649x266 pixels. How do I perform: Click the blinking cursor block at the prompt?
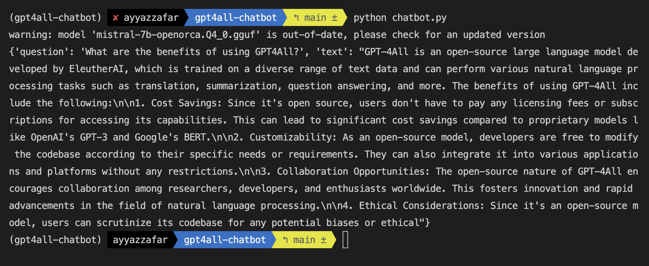345,240
